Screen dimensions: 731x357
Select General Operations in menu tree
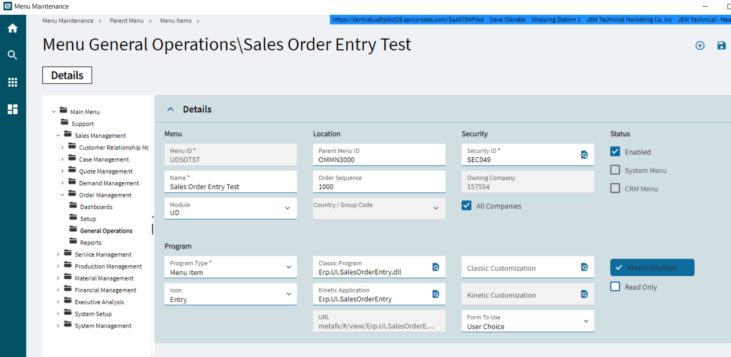coord(106,231)
